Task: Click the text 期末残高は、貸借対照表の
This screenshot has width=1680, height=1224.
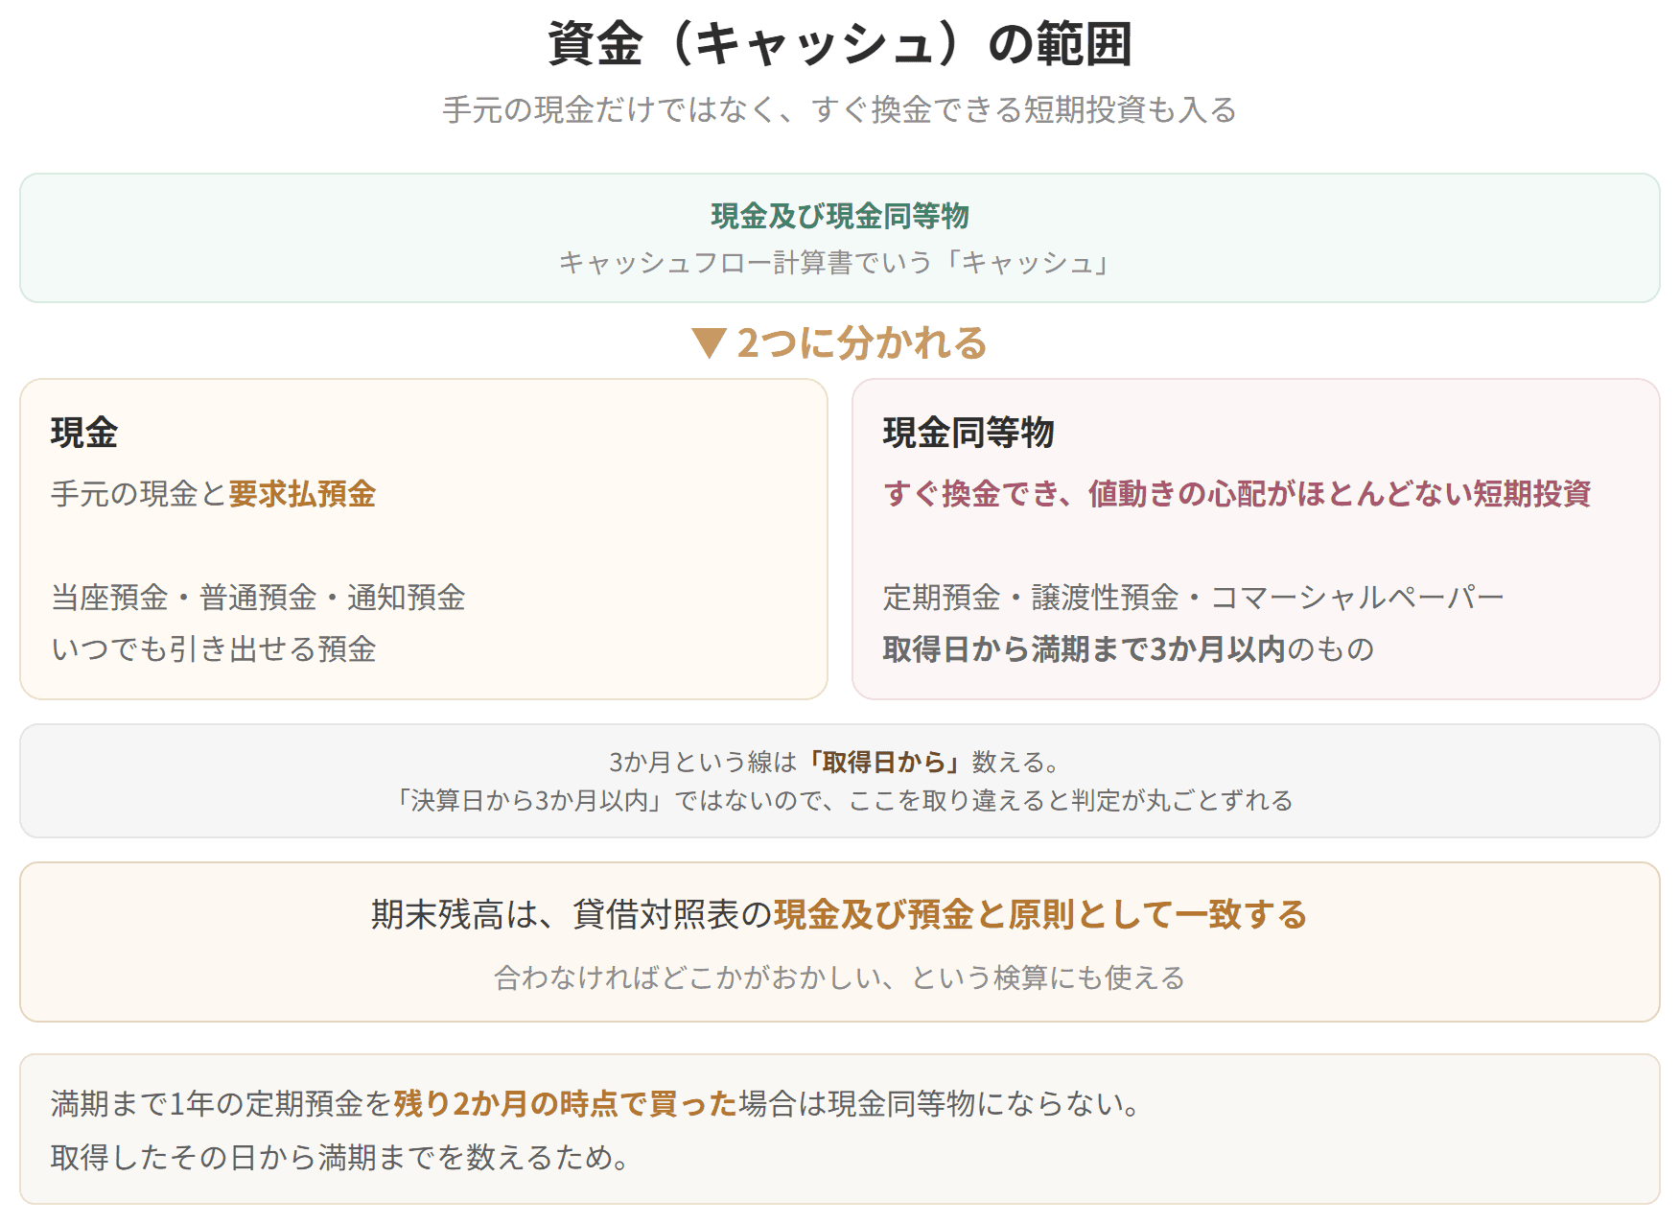Action: coord(572,914)
